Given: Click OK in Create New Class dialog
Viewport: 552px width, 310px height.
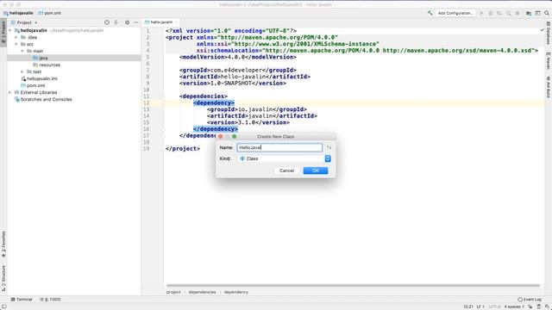Looking at the screenshot, I should (316, 170).
